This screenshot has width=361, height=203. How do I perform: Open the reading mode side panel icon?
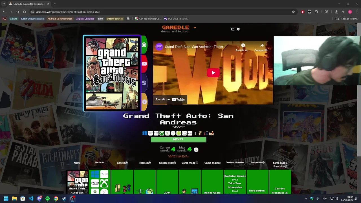click(x=326, y=12)
